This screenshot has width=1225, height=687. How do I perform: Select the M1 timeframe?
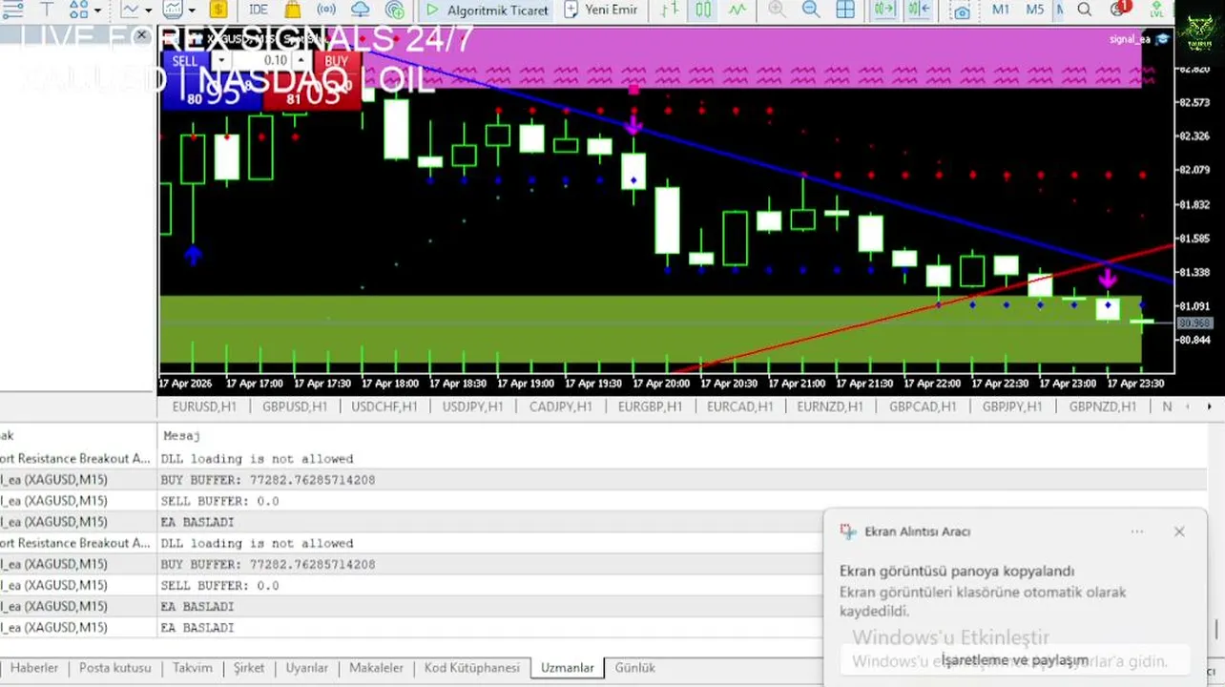pos(1001,10)
